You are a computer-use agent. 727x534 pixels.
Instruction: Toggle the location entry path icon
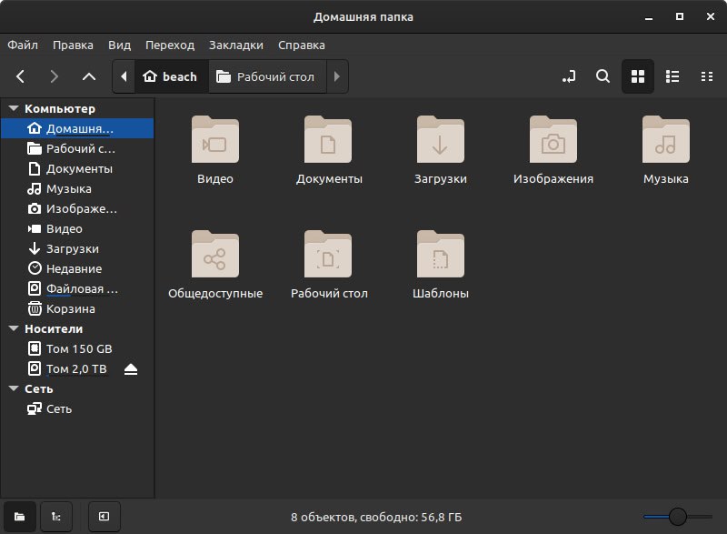pyautogui.click(x=569, y=76)
